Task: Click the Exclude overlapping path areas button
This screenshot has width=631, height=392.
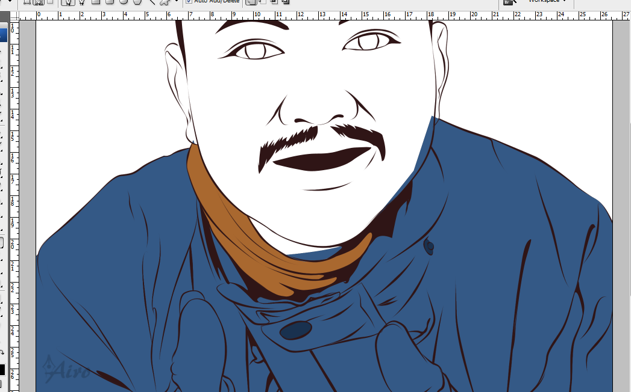Action: pos(285,2)
